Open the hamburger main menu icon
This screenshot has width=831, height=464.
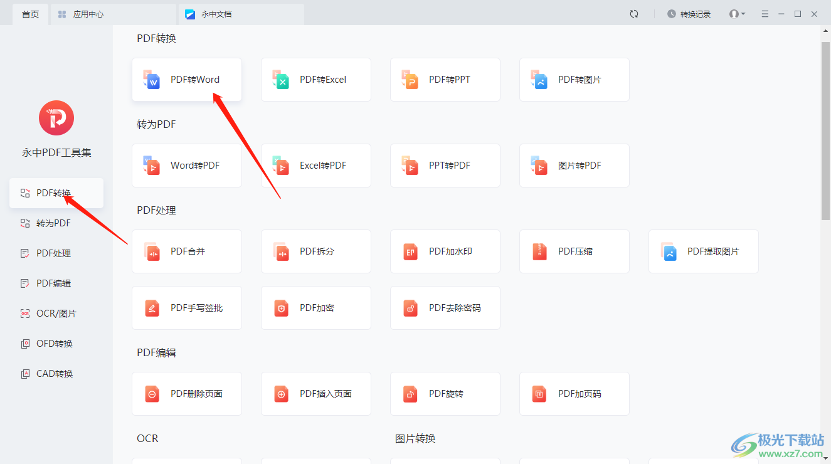click(765, 14)
